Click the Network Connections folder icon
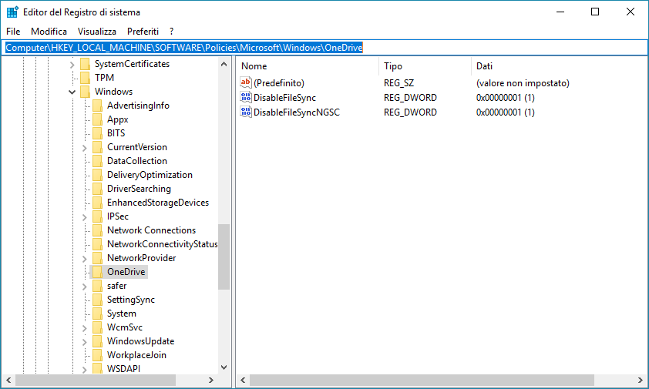The height and width of the screenshot is (389, 649). [98, 230]
